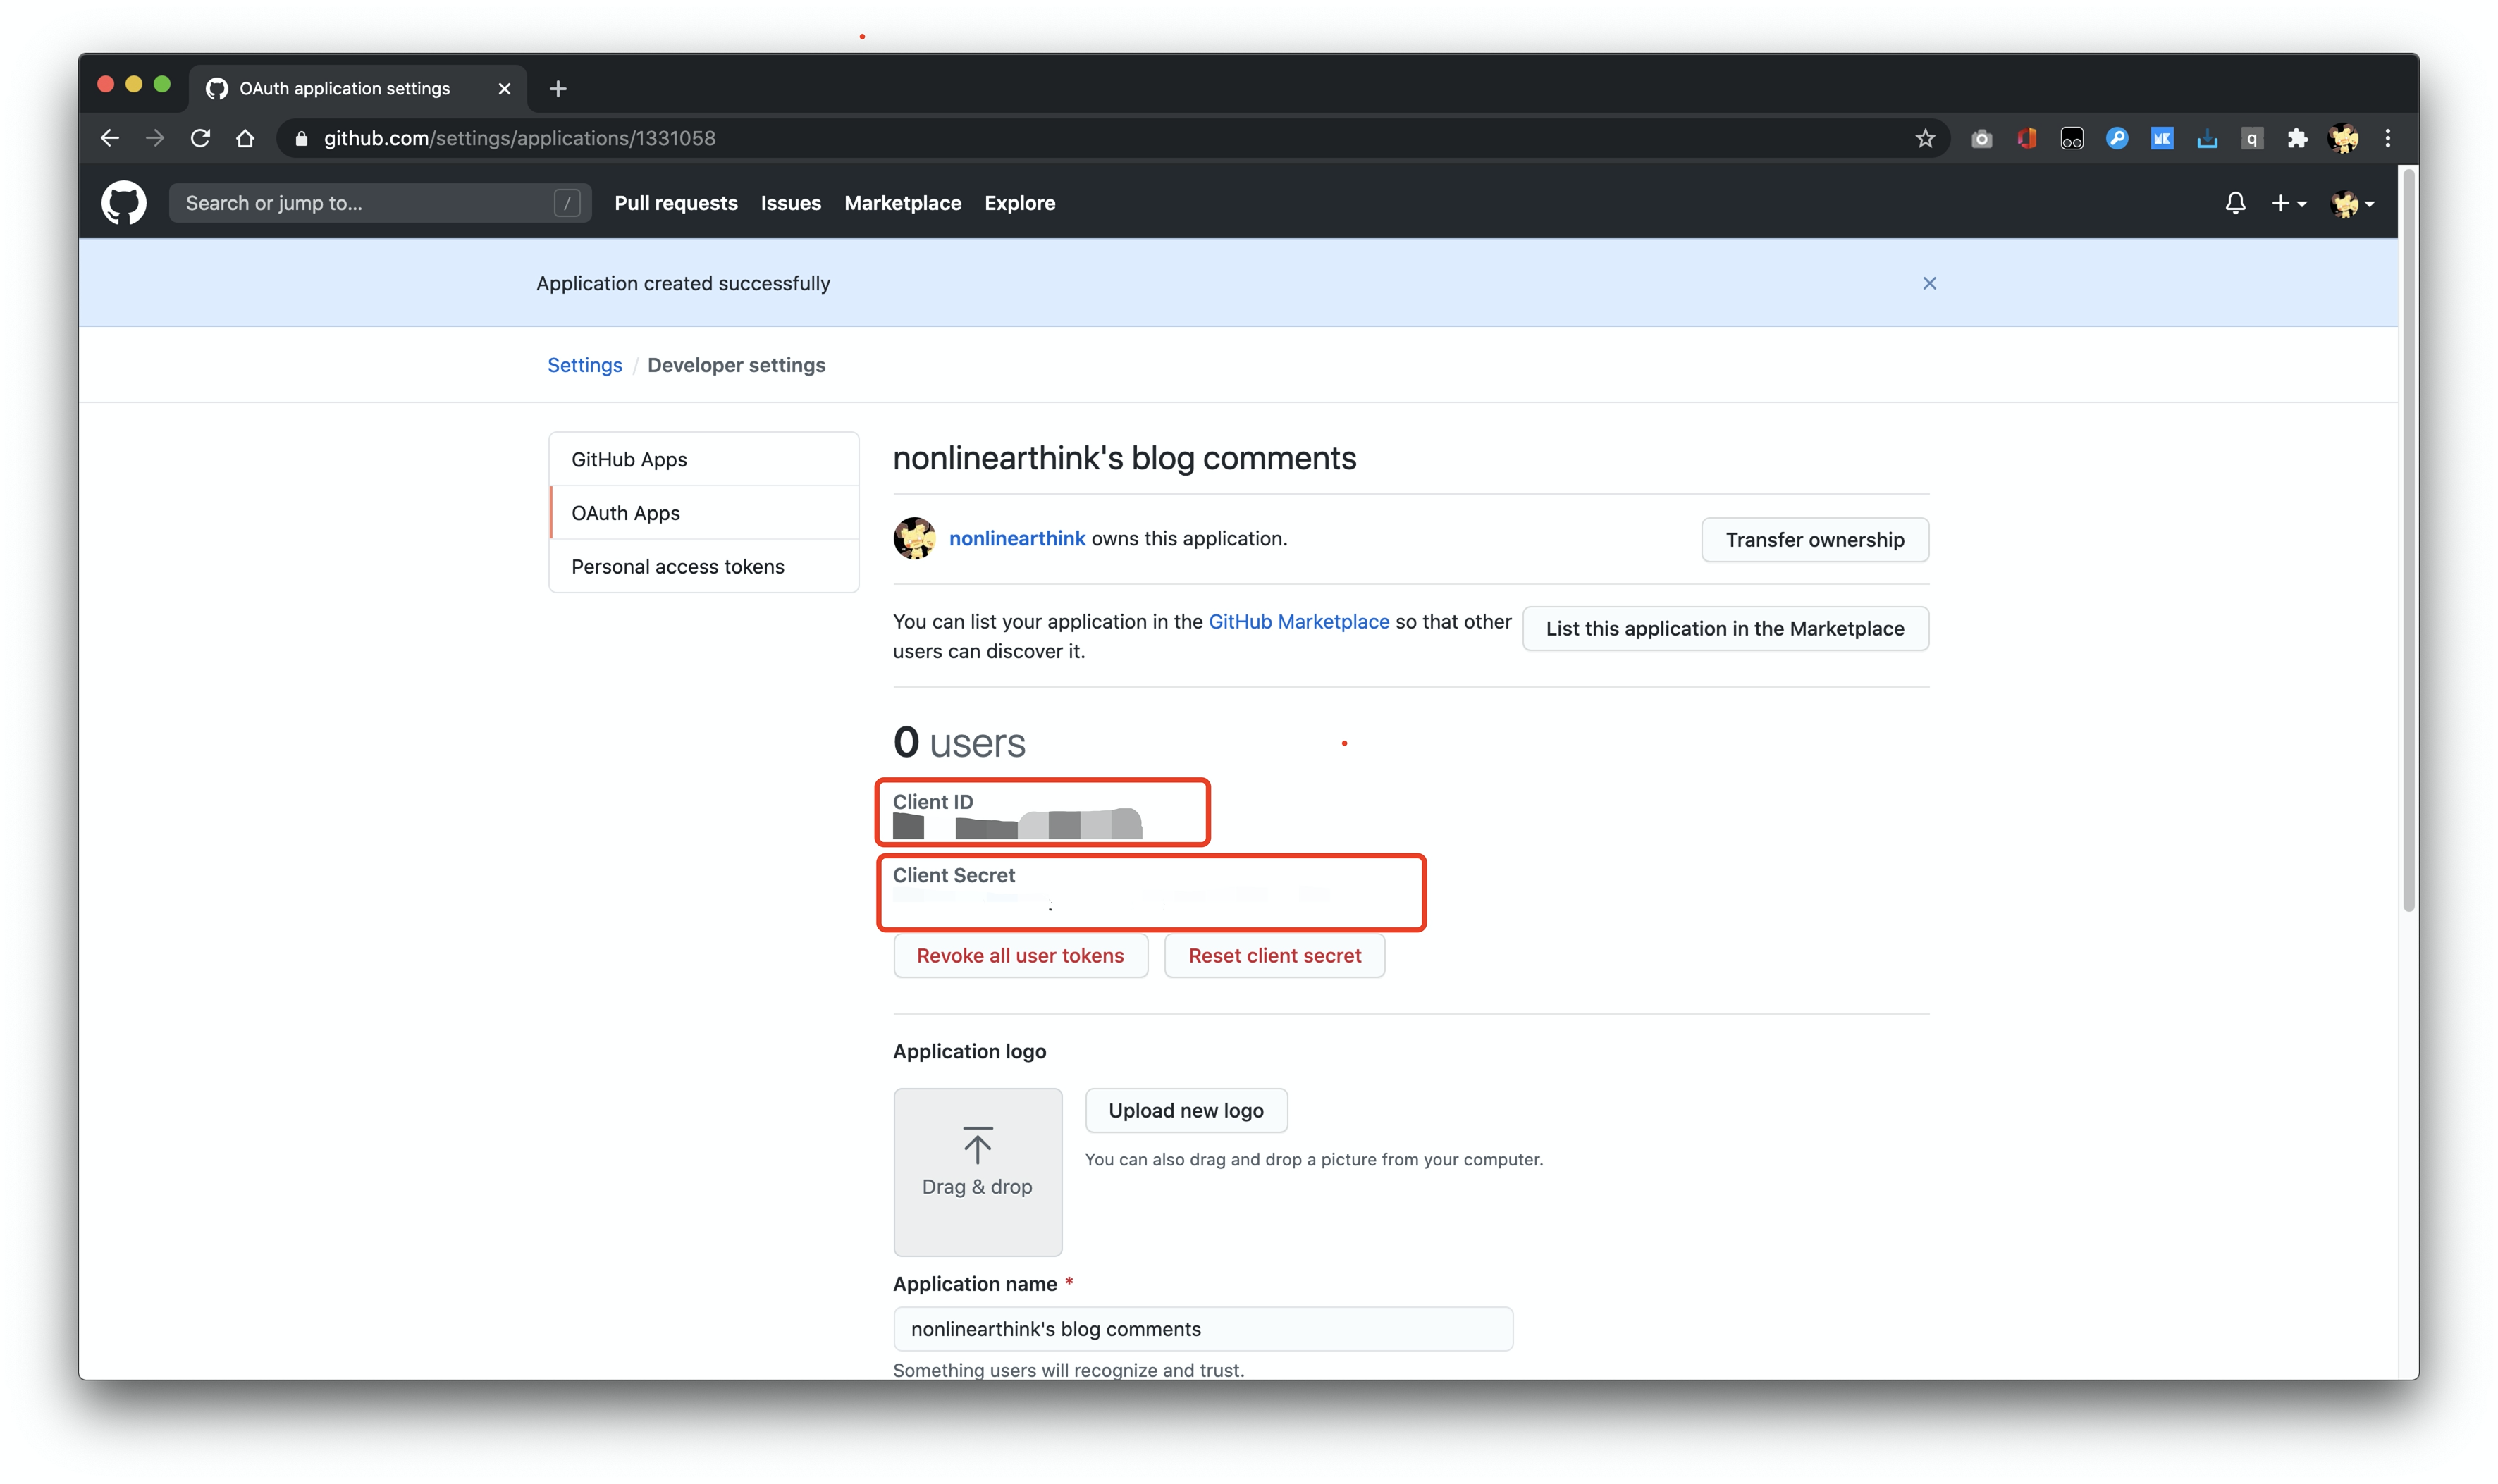2498x1484 pixels.
Task: Expand the user avatar menu in GitHub header
Action: (2352, 203)
